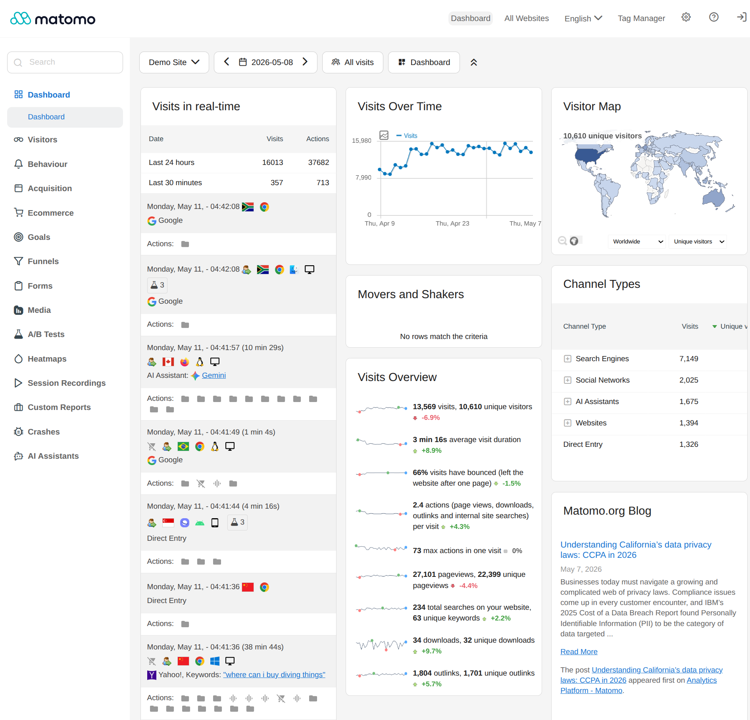The height and width of the screenshot is (720, 750).
Task: Click the downloads sparkline chart
Action: (382, 645)
